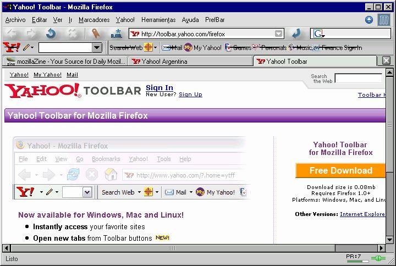Click the Yahoo! Y! logo in the toolbar
The image size is (396, 266).
point(10,48)
